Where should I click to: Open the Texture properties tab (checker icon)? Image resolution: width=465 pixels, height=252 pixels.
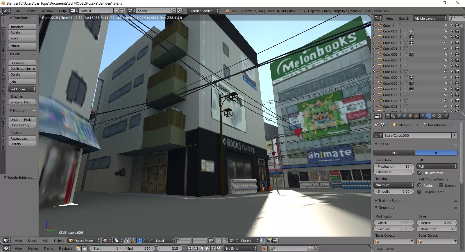440,116
